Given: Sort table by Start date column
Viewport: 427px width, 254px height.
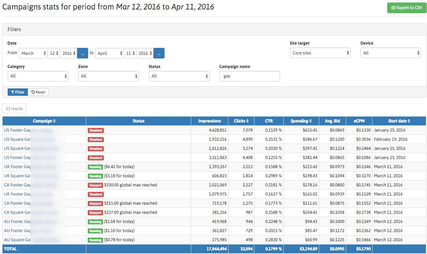Looking at the screenshot, I should point(399,121).
